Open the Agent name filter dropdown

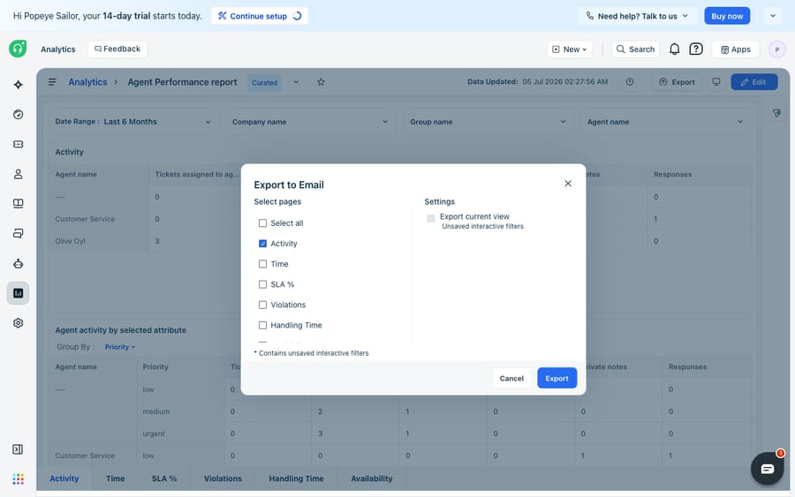coord(665,122)
